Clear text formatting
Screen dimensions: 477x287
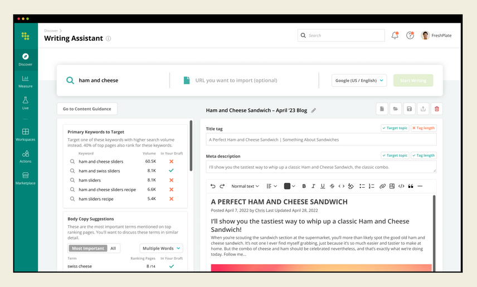[x=351, y=186]
